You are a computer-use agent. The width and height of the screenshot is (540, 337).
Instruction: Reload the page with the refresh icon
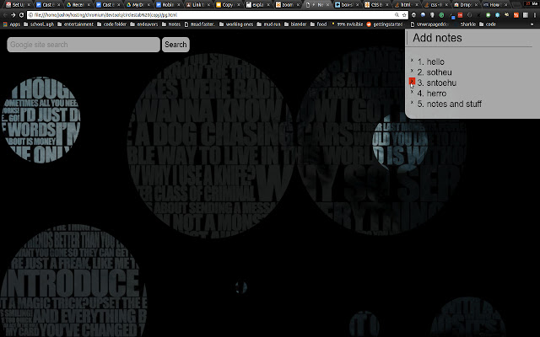coord(21,15)
